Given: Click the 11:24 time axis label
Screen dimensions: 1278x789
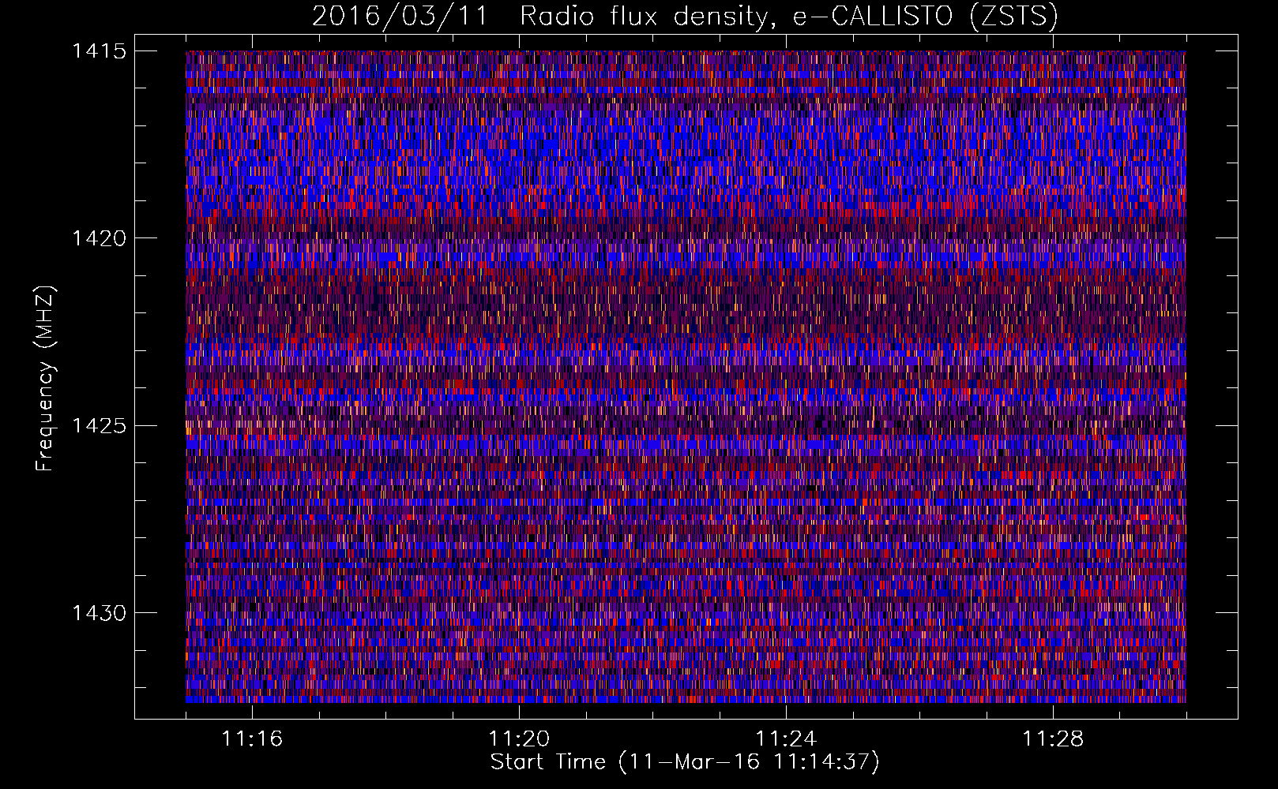Looking at the screenshot, I should 786,739.
